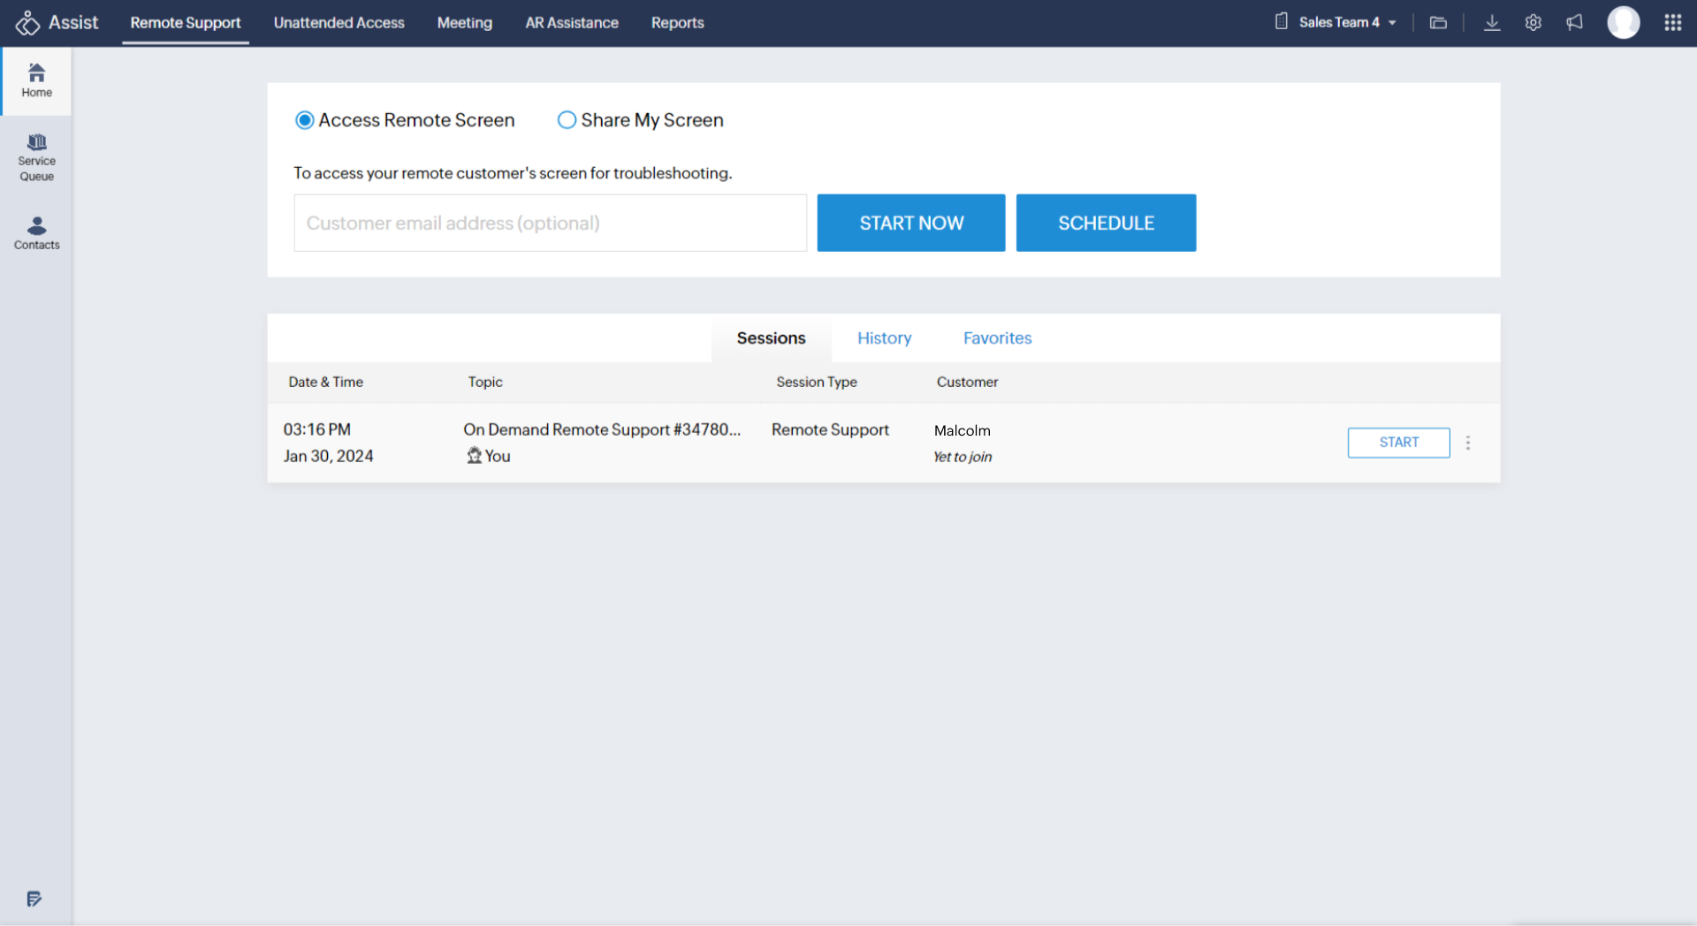Click the On Demand Remote Support #34780 topic
This screenshot has width=1697, height=926.
pos(602,429)
